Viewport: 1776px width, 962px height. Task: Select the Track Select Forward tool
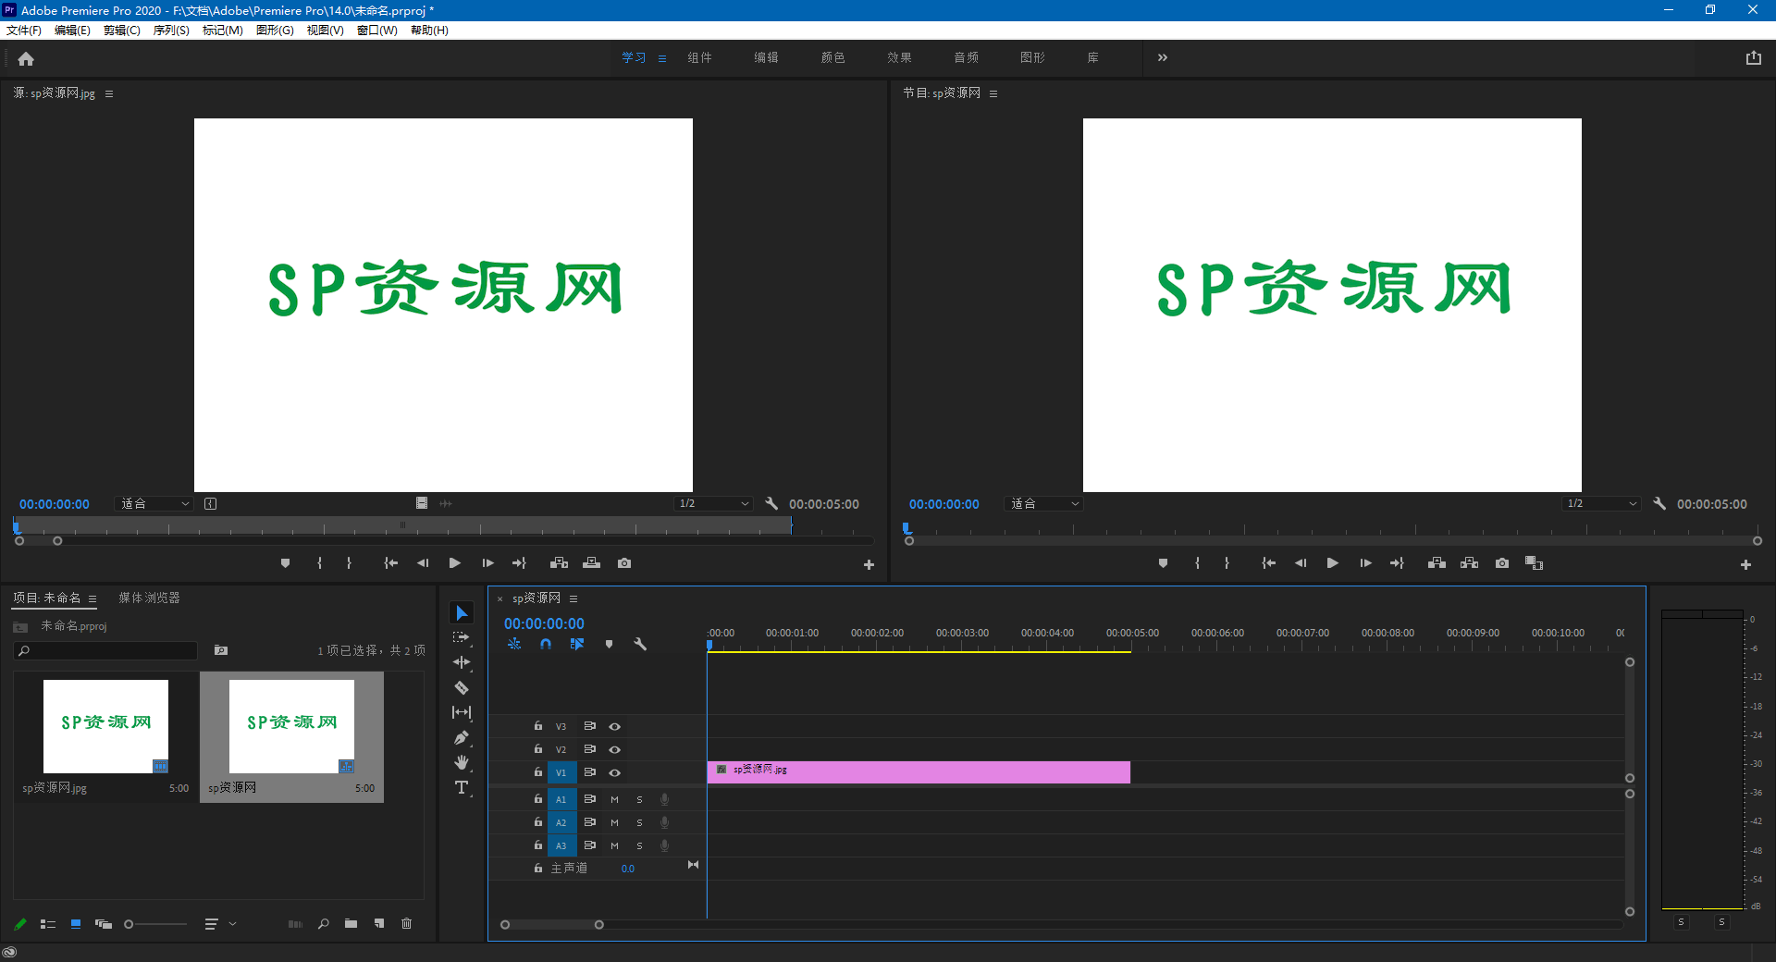pos(462,637)
